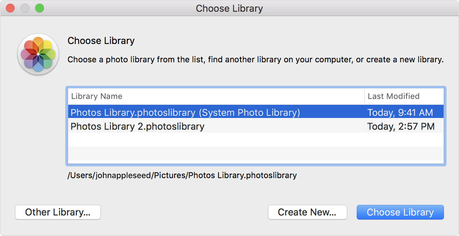The image size is (459, 236).
Task: Click the Today, 9:41 AM timestamp cell
Action: point(401,113)
